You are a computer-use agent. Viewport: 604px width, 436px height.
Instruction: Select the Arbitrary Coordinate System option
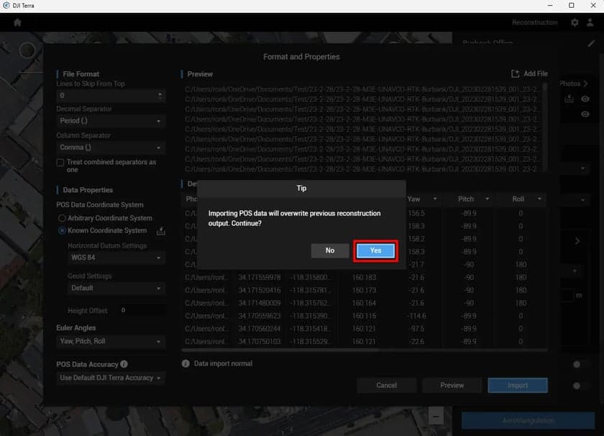(x=63, y=218)
